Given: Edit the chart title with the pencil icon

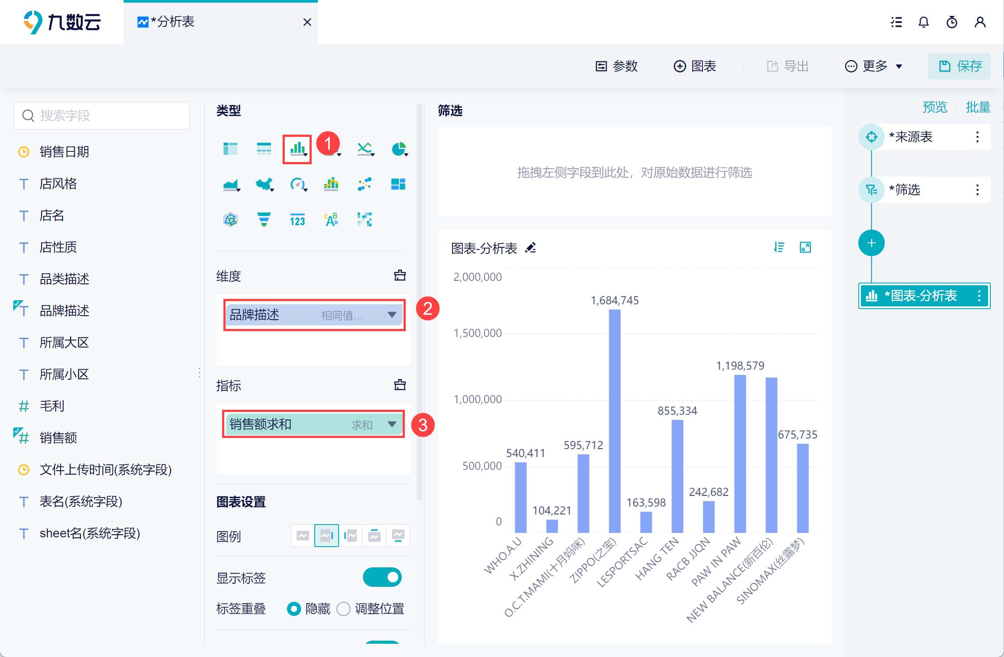Looking at the screenshot, I should click(x=531, y=248).
